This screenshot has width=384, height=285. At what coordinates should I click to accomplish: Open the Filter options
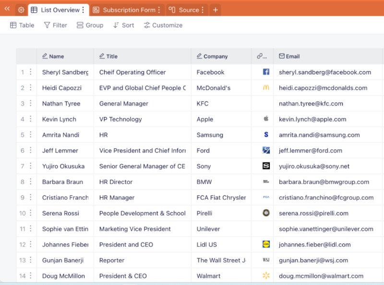point(56,25)
